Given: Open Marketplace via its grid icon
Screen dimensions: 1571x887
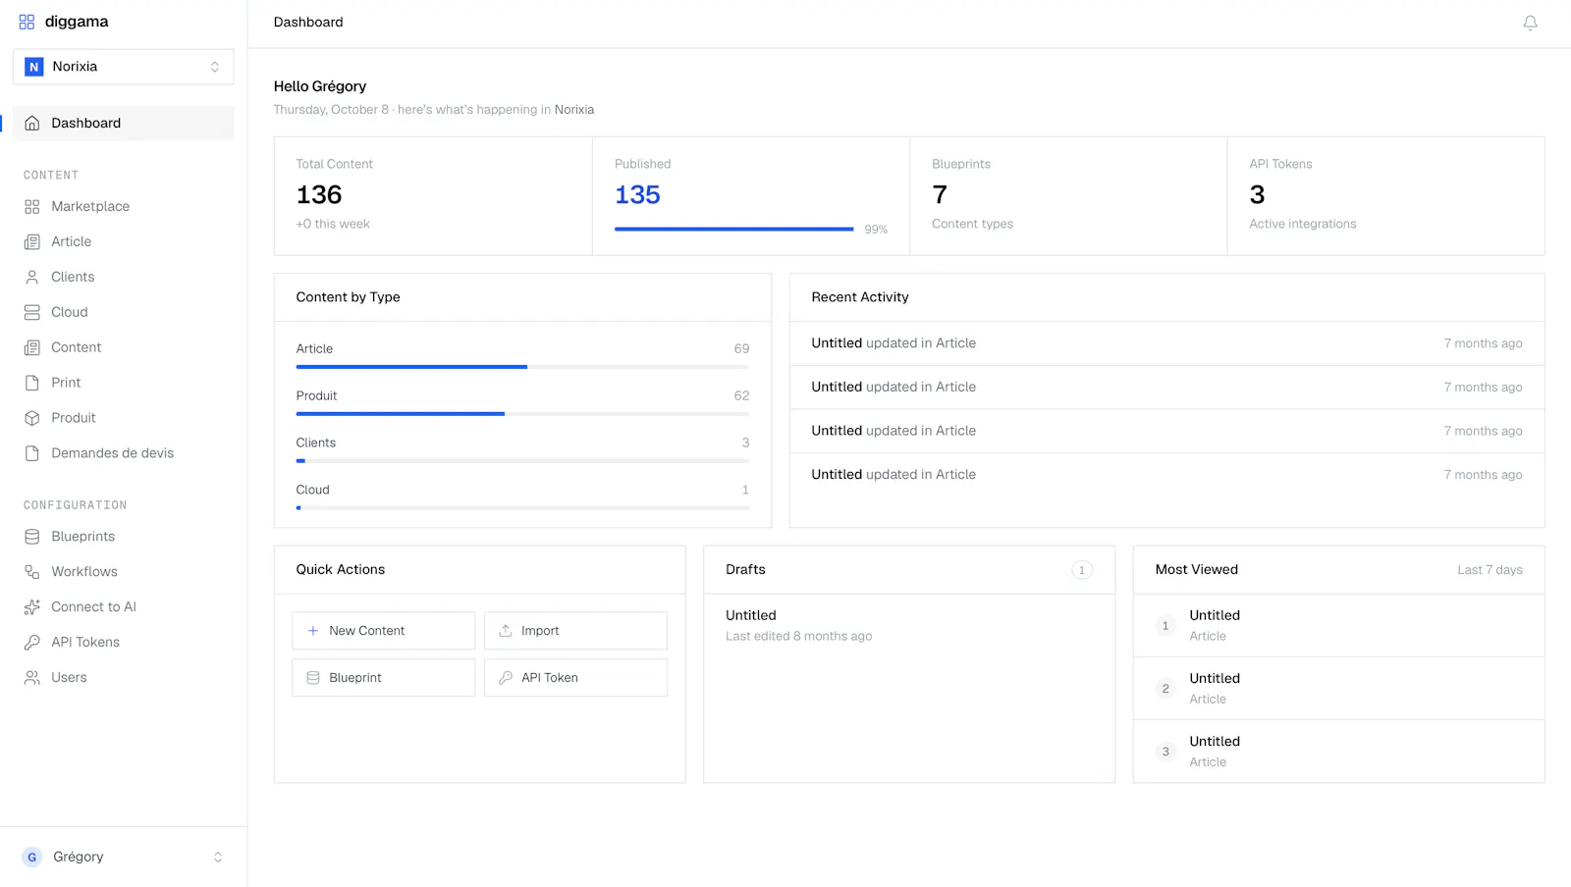Looking at the screenshot, I should 32,206.
